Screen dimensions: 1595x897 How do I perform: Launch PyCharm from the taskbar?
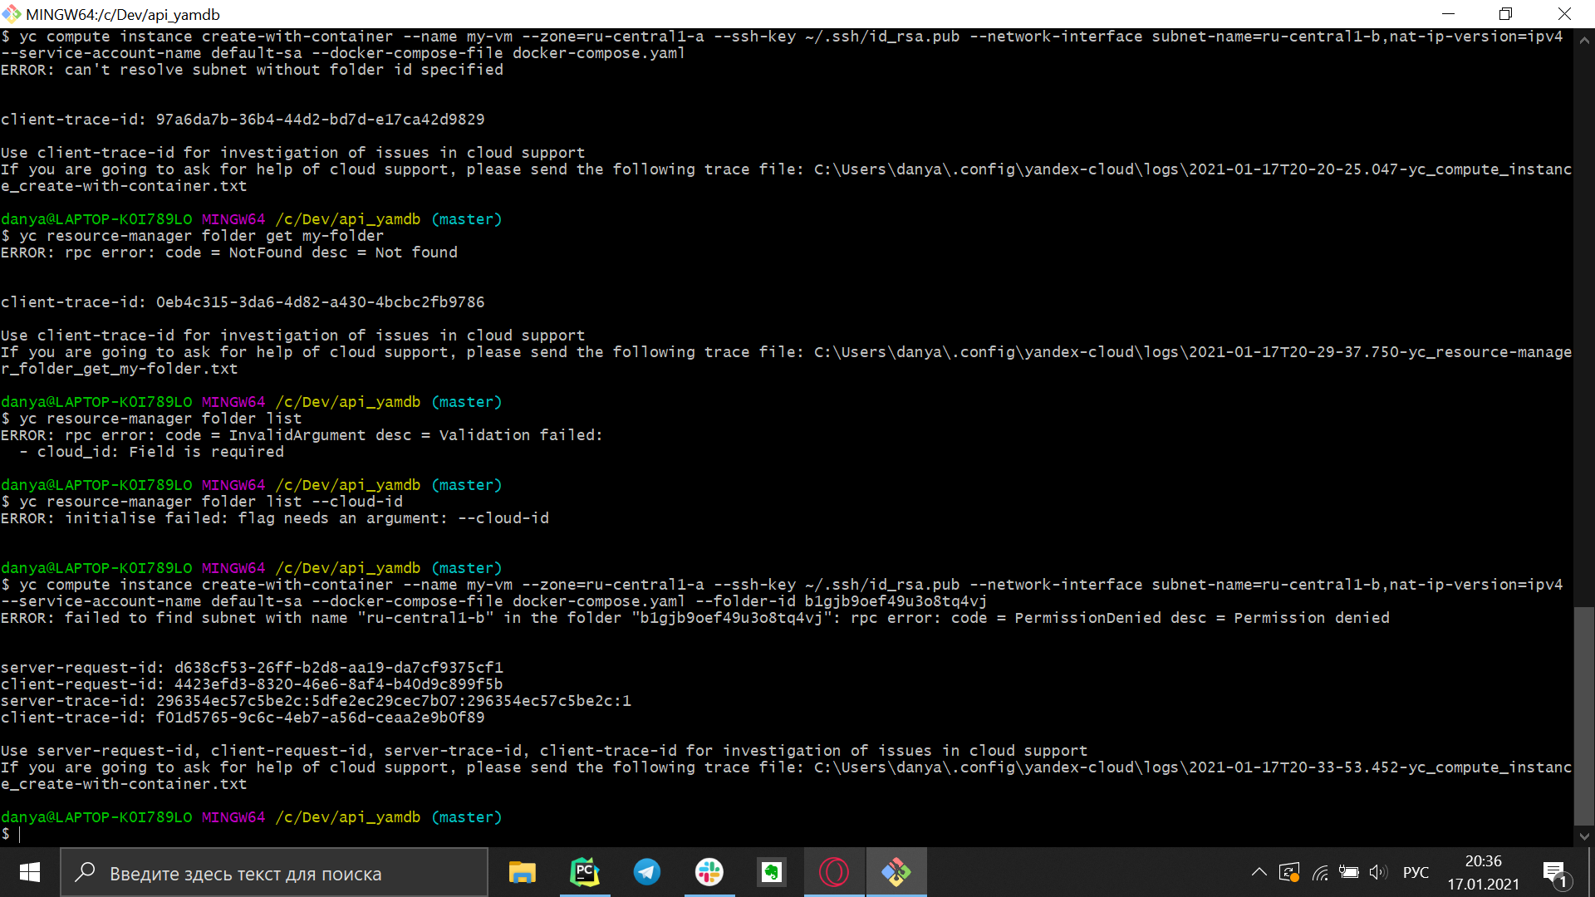[585, 872]
